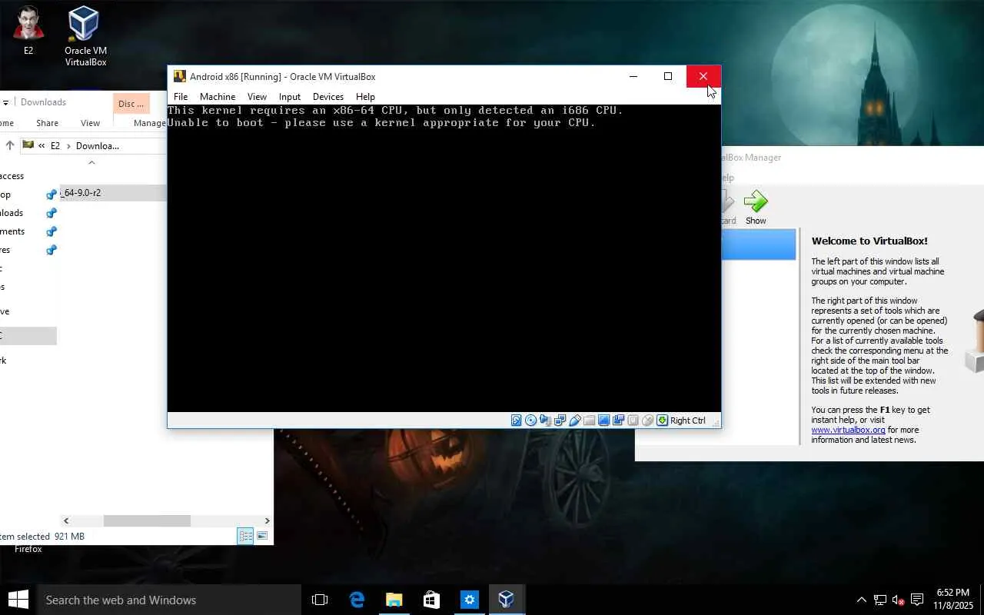Click the Downloa... breadcrumb in the address bar
Image resolution: width=984 pixels, height=615 pixels.
coord(98,145)
